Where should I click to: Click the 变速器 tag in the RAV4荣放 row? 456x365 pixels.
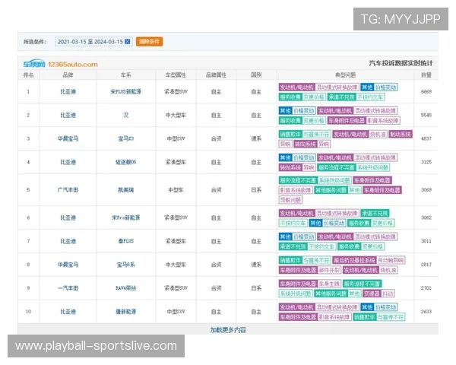point(372,294)
